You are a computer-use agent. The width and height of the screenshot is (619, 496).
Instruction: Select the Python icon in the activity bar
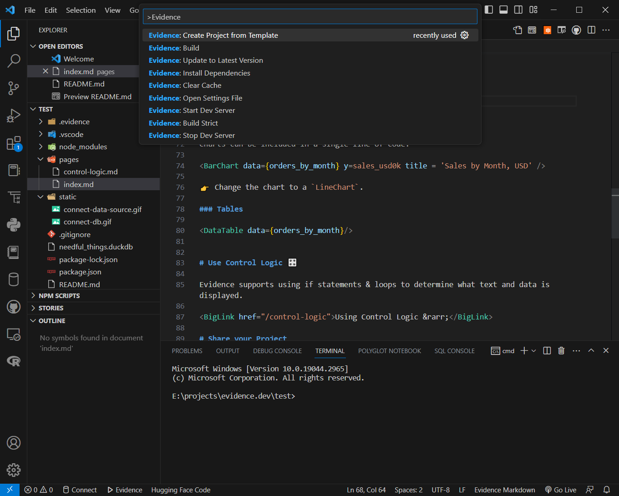14,224
